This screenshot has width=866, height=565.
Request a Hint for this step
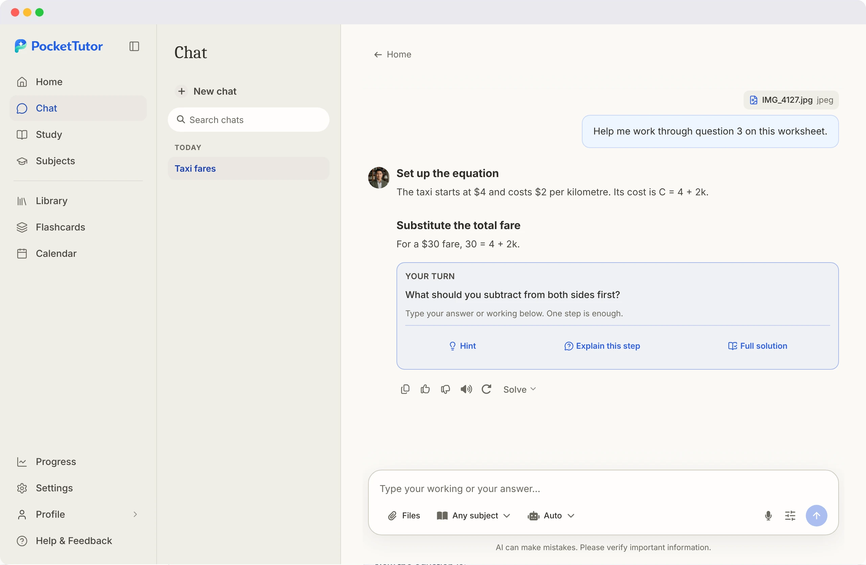[462, 346]
